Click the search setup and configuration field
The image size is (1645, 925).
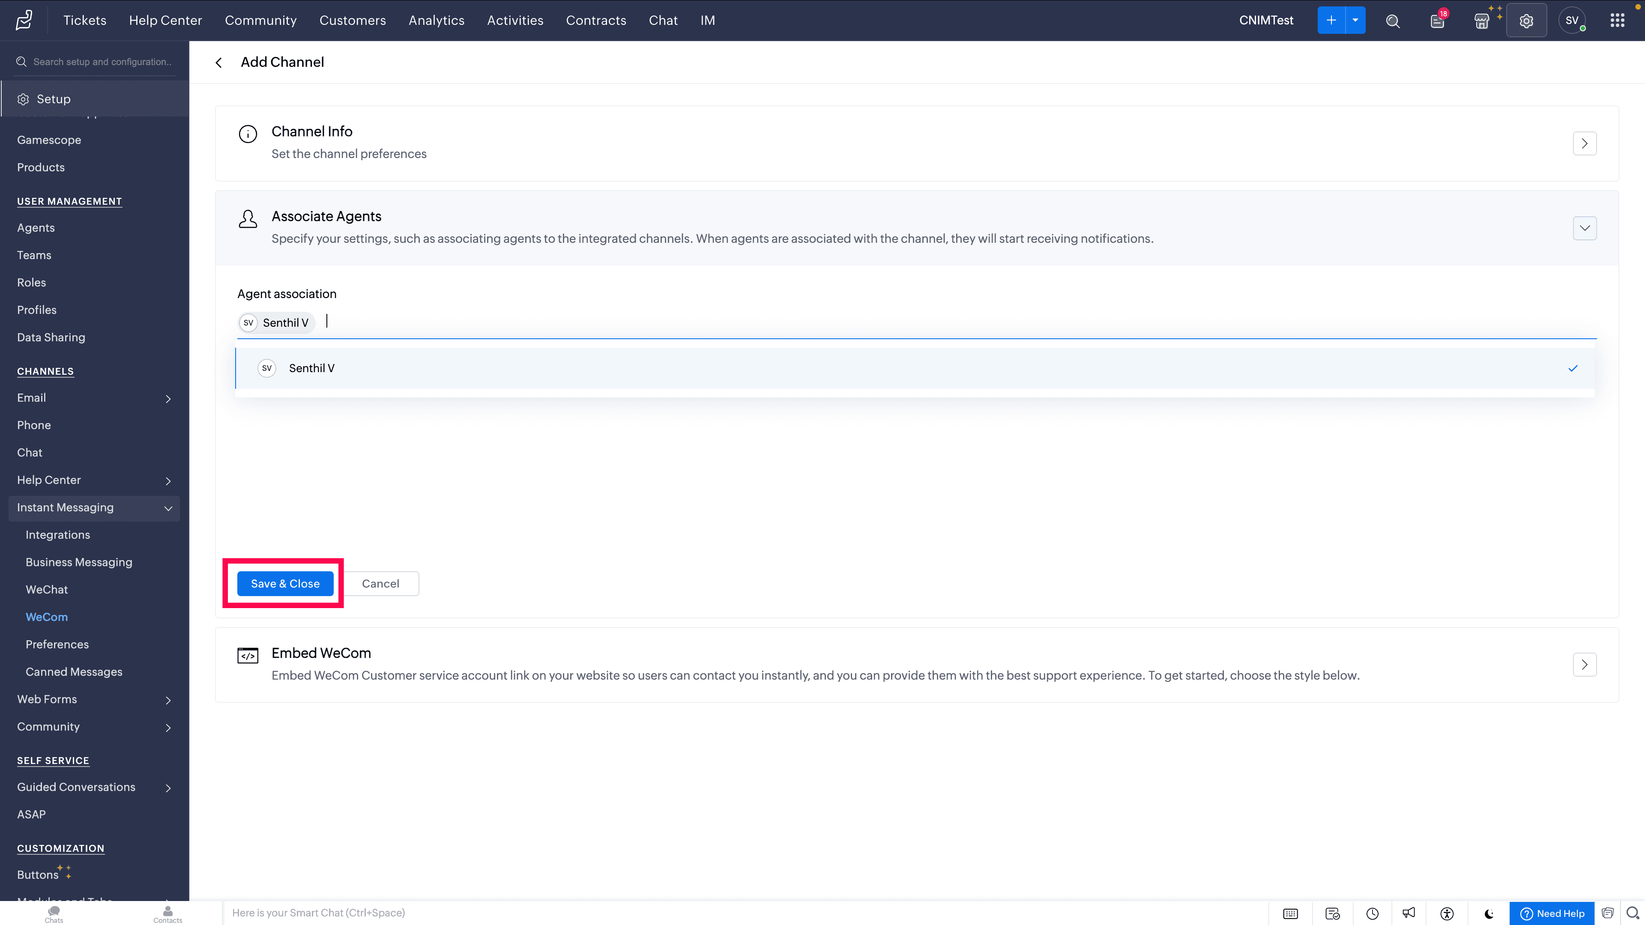[102, 62]
